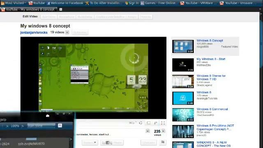263x148 pixels.
Task: Click the Annotations button in Edit Video bar
Action: [67, 17]
